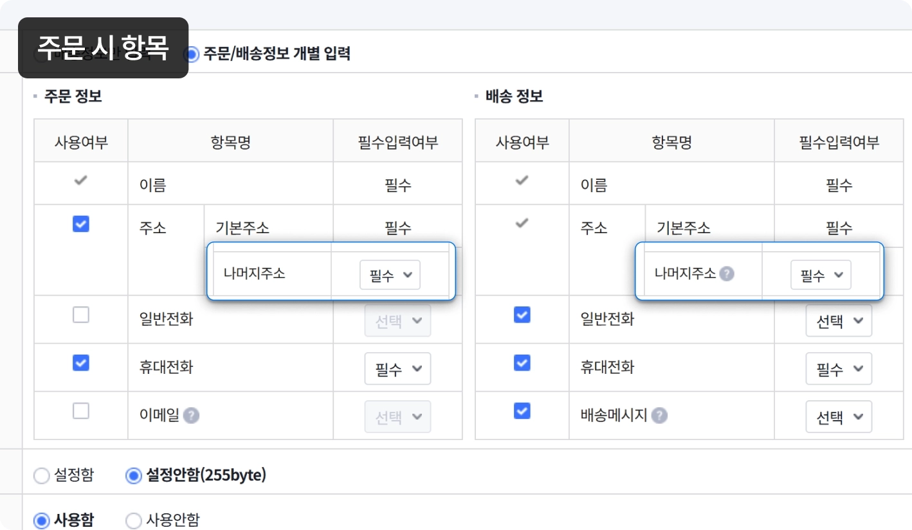Click help icon next to 배송 정보 나머지주소
The height and width of the screenshot is (530, 912).
727,274
